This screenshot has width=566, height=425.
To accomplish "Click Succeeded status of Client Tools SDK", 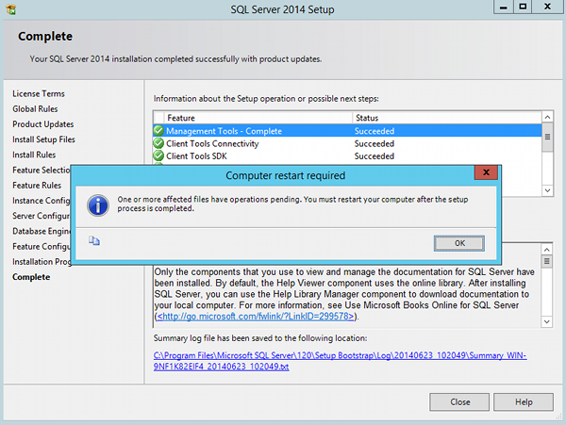I will [375, 156].
